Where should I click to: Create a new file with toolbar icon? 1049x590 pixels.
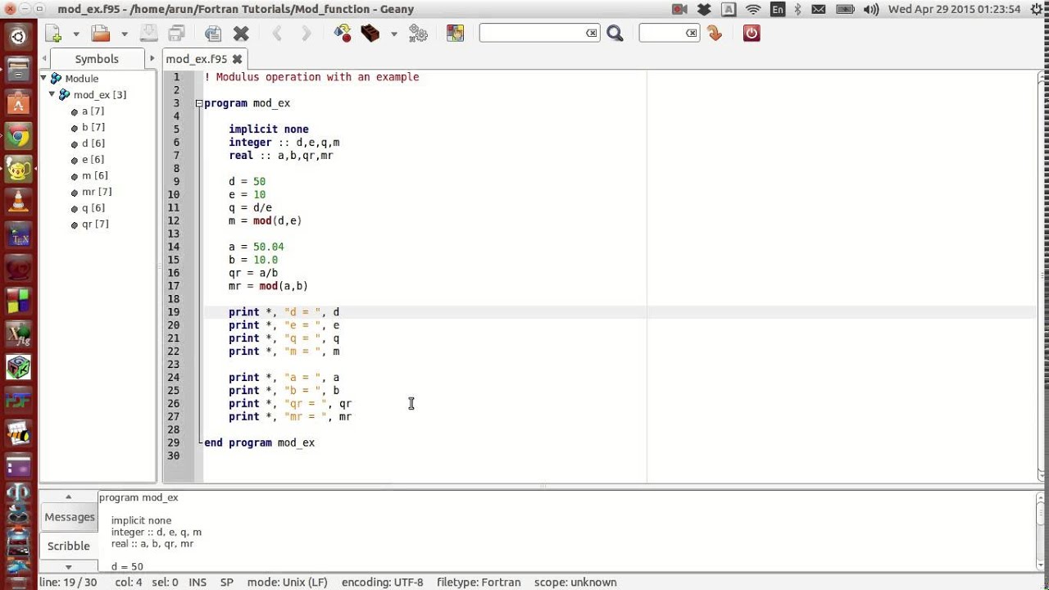(x=53, y=34)
